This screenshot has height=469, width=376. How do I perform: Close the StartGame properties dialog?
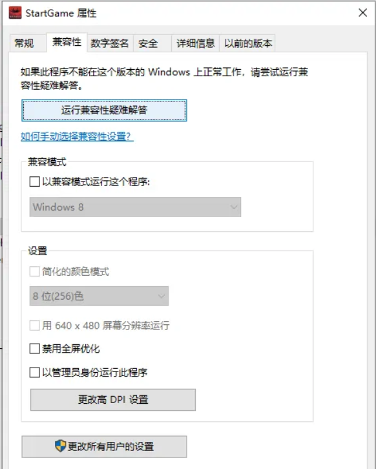coord(363,12)
